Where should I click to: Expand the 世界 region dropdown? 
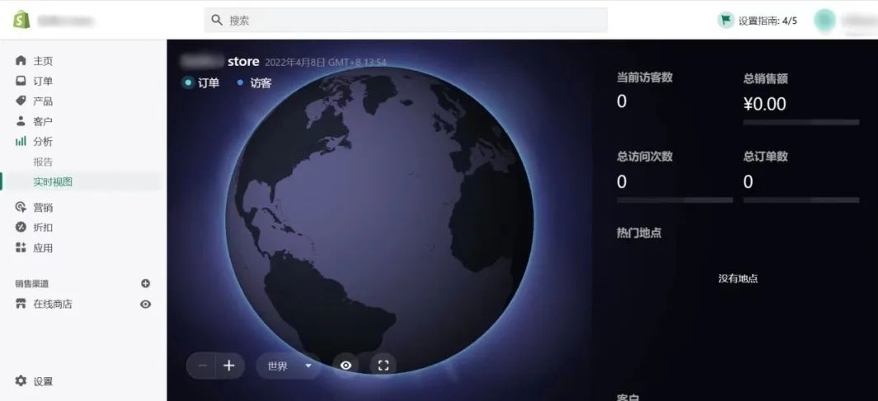[289, 366]
